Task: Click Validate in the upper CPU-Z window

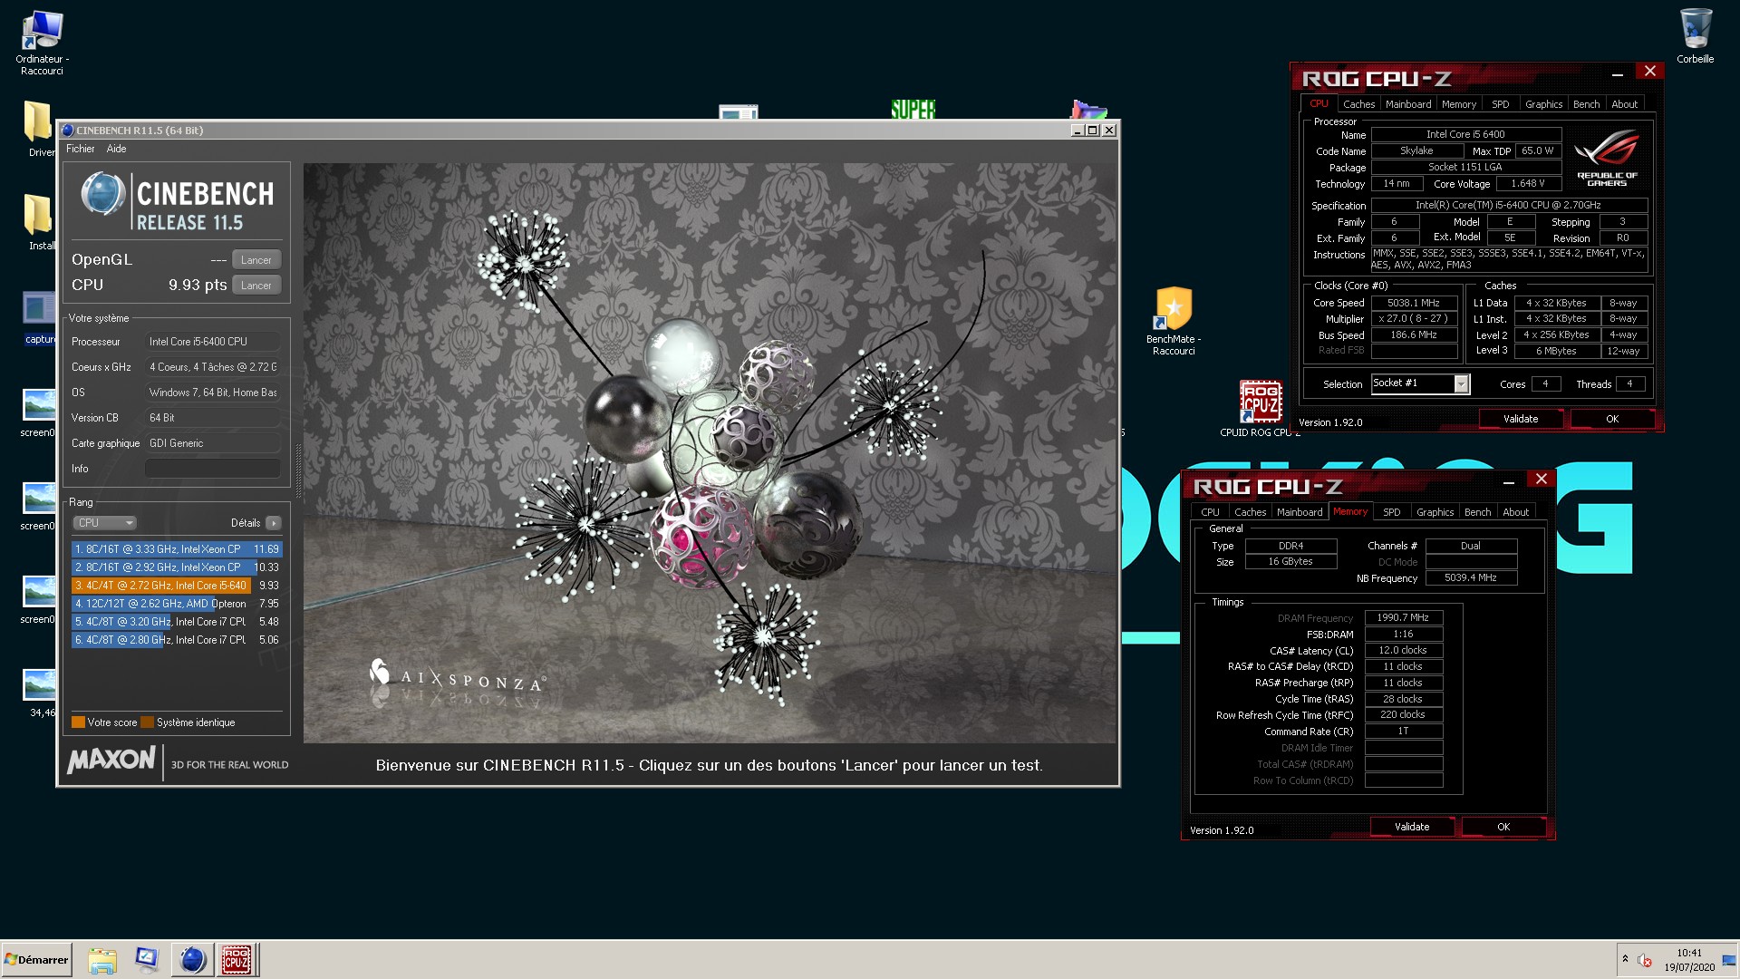Action: point(1521,419)
